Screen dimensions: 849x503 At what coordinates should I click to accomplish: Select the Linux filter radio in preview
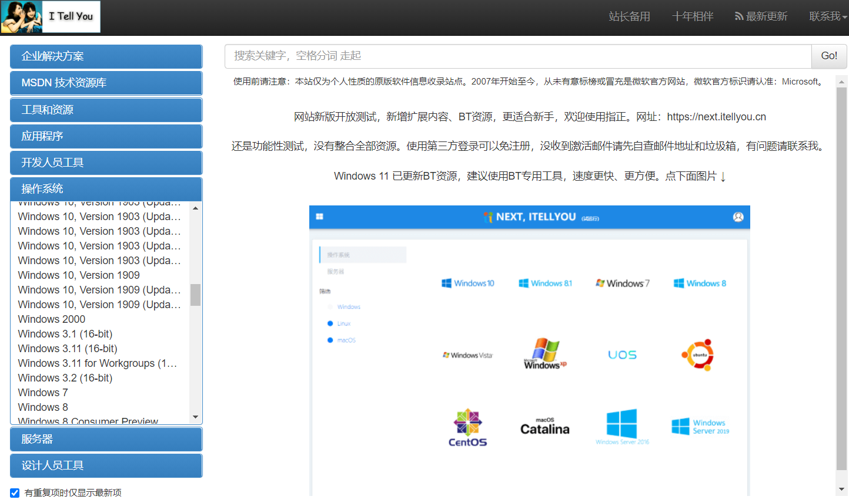(330, 323)
